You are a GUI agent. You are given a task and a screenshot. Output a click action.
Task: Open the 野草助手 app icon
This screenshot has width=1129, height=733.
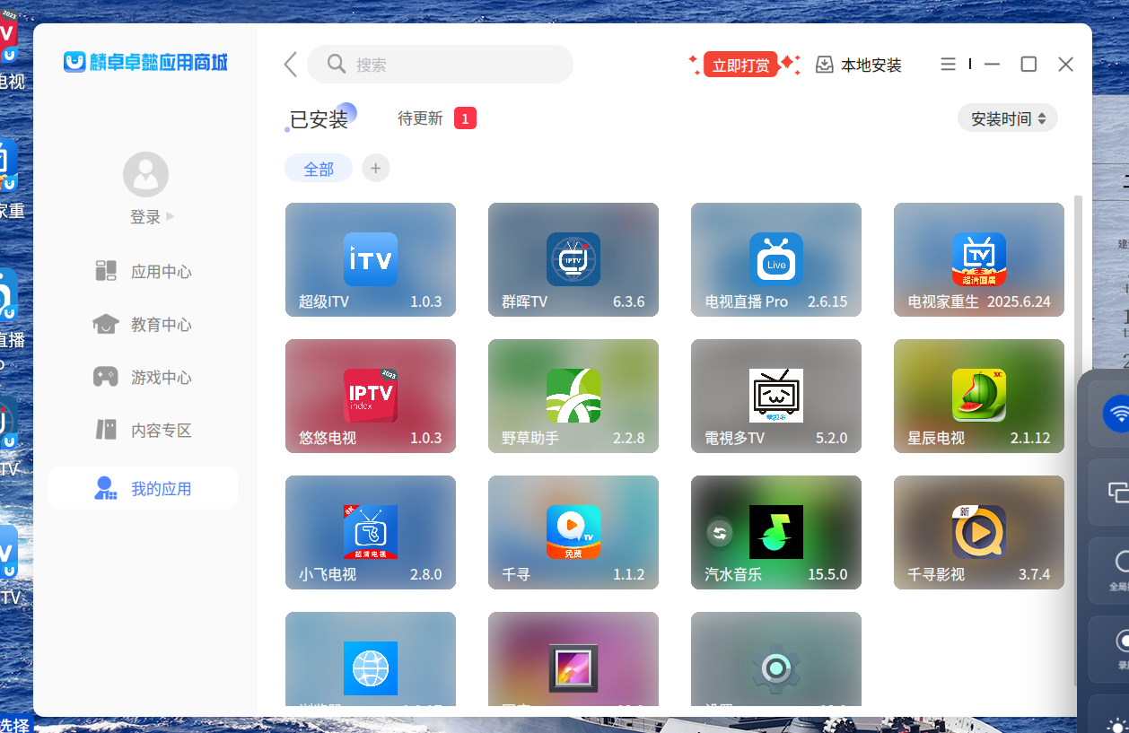[x=573, y=396]
